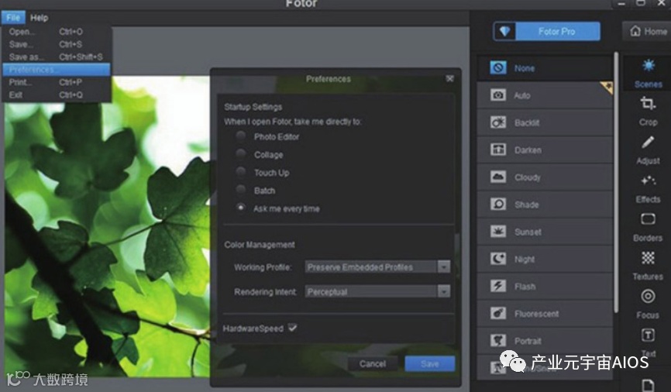Click the Scenes panel vertical scrollbar
Screen dimensions: 671x392
tap(616, 182)
